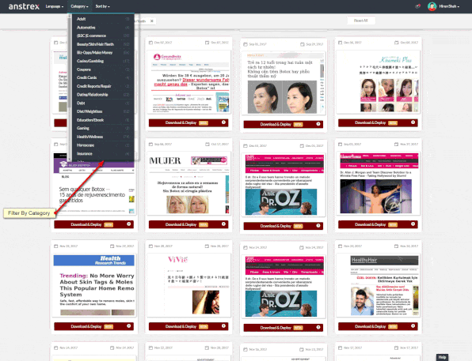Select Insurance category
Screen dimensions: 472x361
tap(102, 153)
